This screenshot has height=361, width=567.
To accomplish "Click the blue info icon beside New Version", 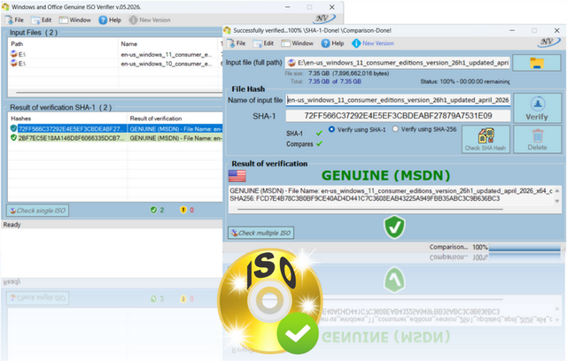I will pyautogui.click(x=356, y=43).
